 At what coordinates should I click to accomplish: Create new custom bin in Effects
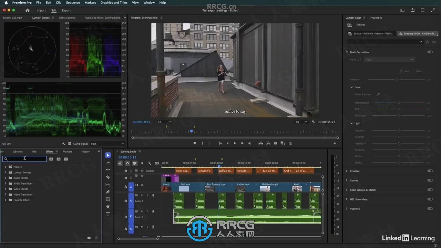coord(89,238)
